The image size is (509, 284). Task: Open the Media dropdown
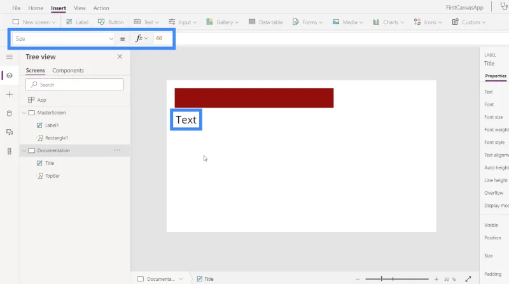pos(347,22)
